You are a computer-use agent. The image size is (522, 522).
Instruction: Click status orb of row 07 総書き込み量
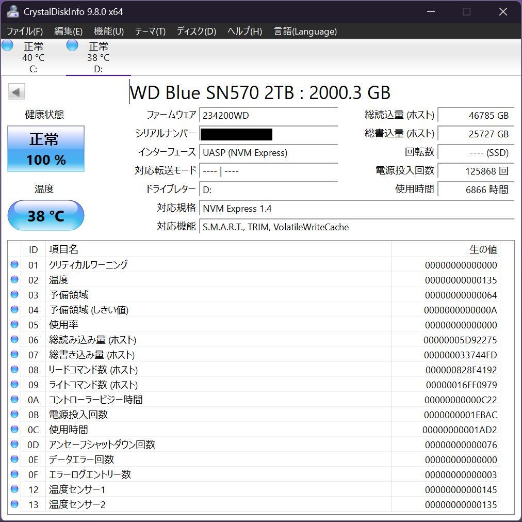[14, 354]
